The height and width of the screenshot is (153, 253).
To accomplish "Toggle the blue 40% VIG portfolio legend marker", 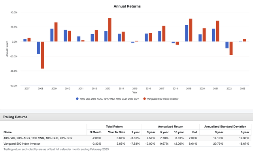I will (x=77, y=99).
